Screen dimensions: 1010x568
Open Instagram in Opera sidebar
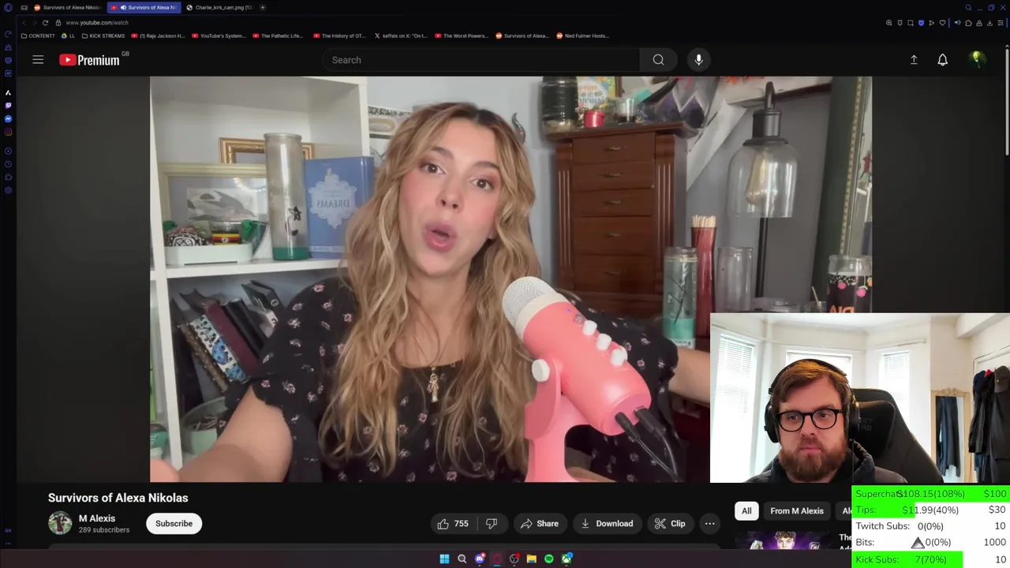tap(8, 132)
